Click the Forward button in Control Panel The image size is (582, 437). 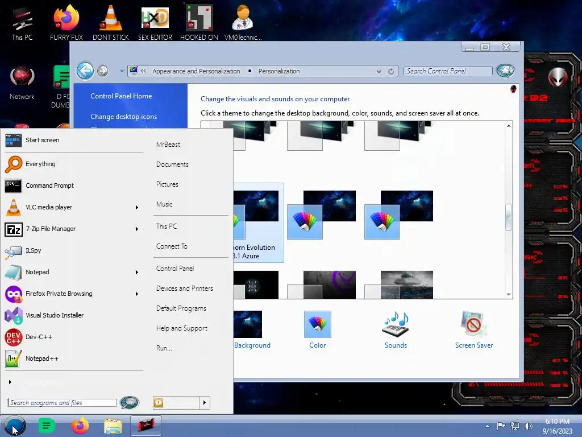pos(103,71)
